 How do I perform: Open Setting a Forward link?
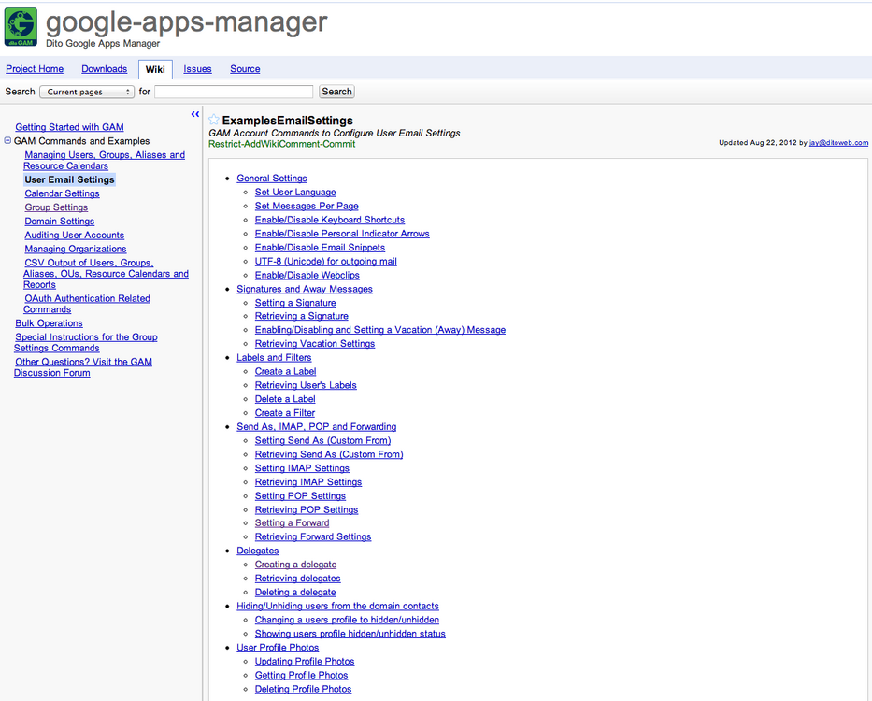[x=292, y=523]
